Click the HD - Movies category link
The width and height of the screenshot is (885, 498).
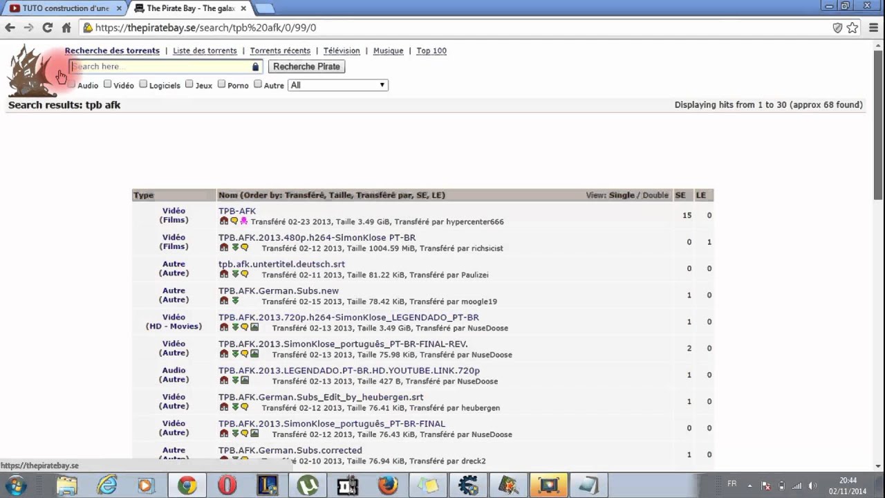174,326
